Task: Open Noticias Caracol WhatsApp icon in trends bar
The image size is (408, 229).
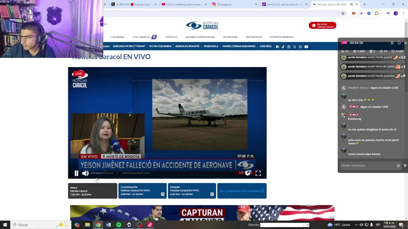Action: pyautogui.click(x=300, y=47)
